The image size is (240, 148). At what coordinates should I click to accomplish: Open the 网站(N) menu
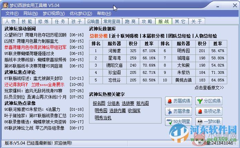[x=31, y=13]
